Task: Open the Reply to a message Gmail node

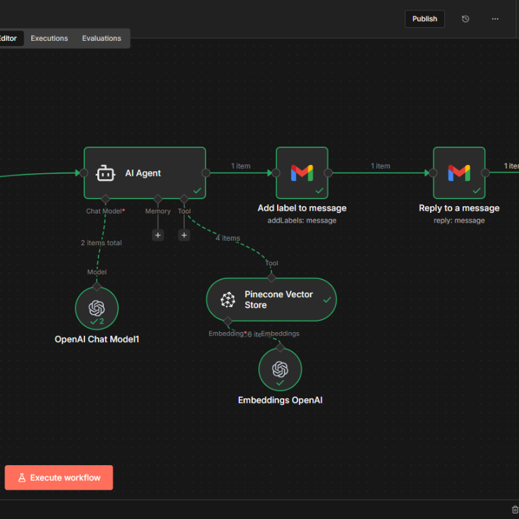Action: click(x=459, y=173)
